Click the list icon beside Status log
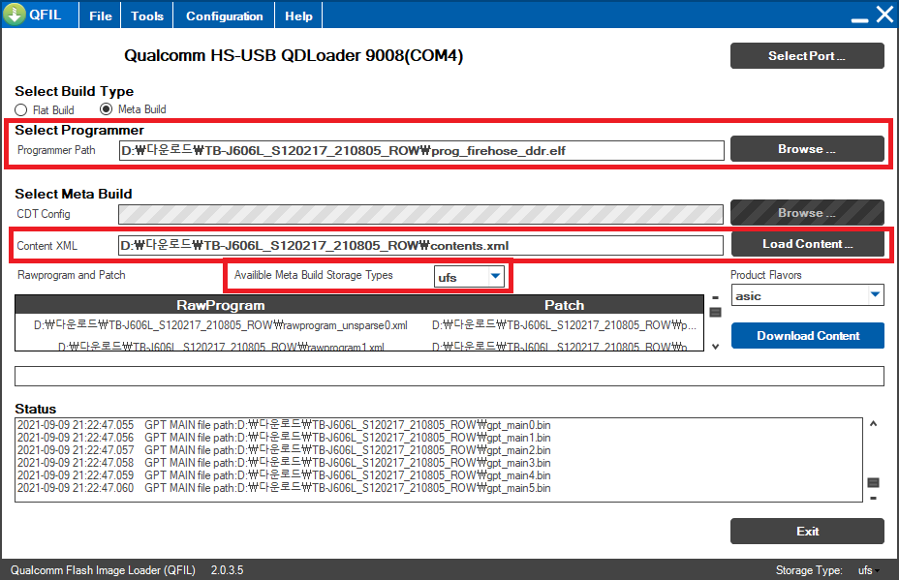 pos(873,482)
